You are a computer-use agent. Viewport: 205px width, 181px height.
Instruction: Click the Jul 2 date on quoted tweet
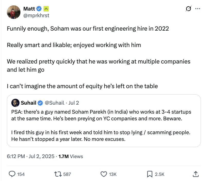coord(73,103)
